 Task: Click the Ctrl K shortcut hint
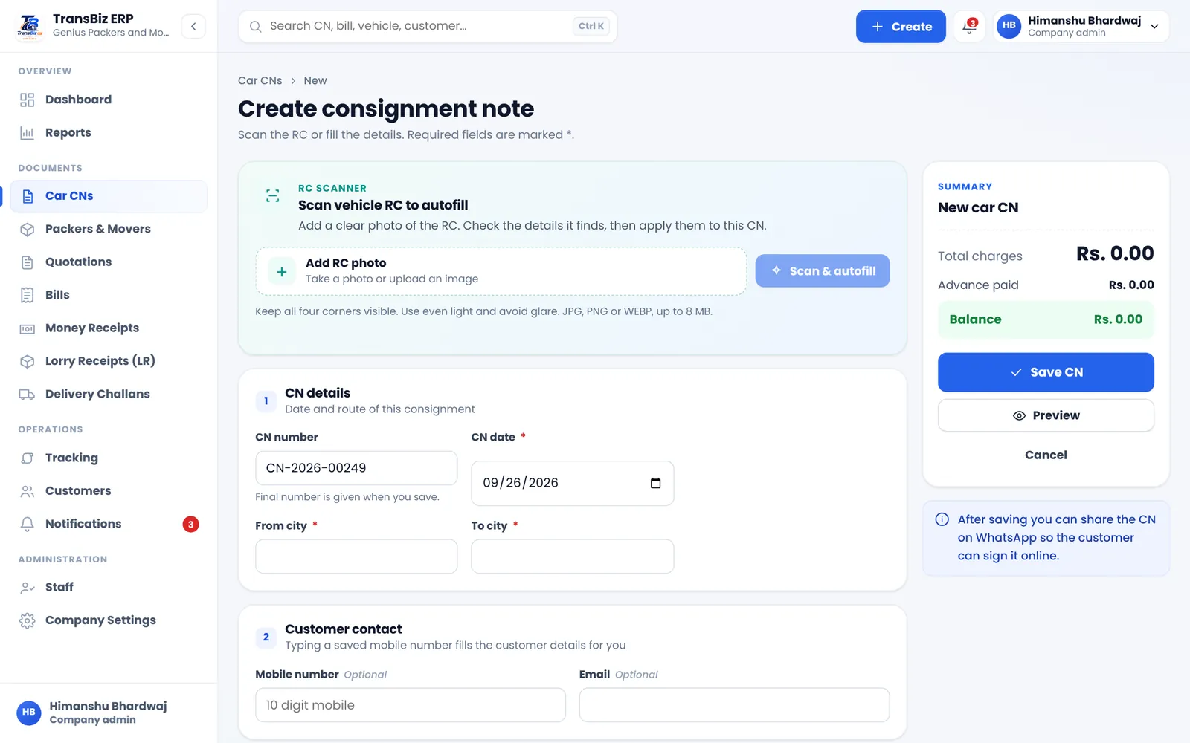point(591,26)
